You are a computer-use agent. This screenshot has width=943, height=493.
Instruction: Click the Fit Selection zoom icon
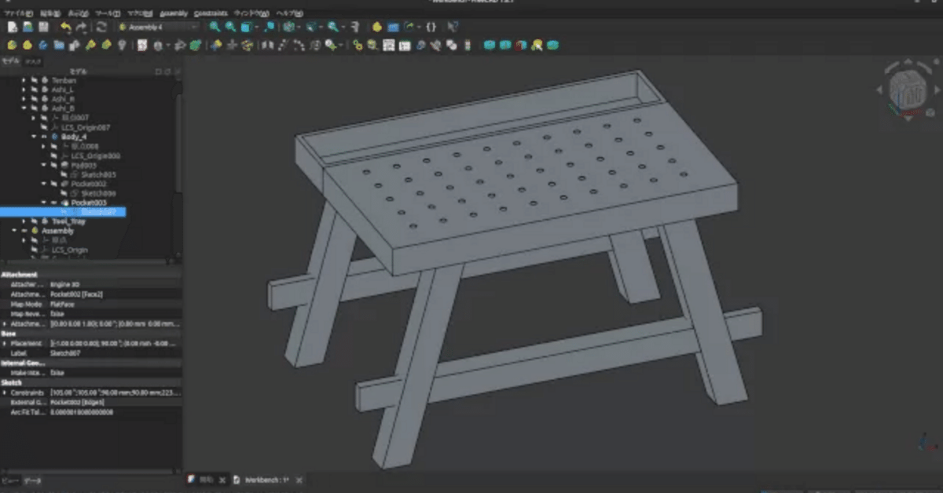[x=230, y=27]
